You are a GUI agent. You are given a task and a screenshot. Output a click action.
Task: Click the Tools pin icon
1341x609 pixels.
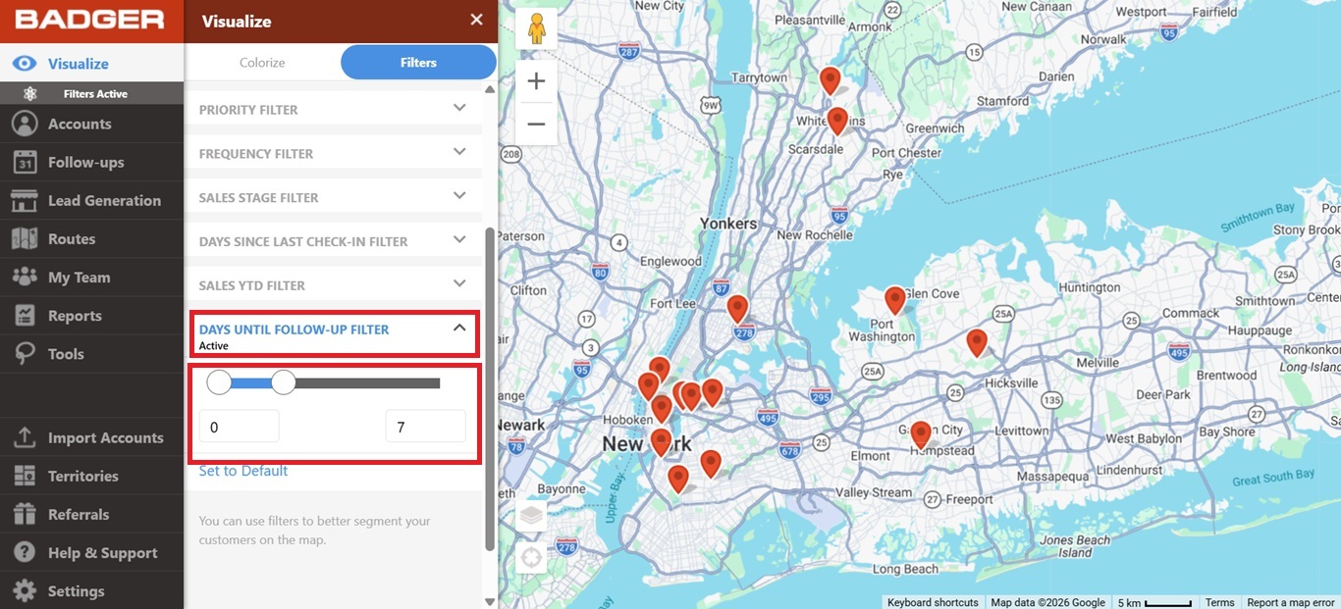coord(25,354)
